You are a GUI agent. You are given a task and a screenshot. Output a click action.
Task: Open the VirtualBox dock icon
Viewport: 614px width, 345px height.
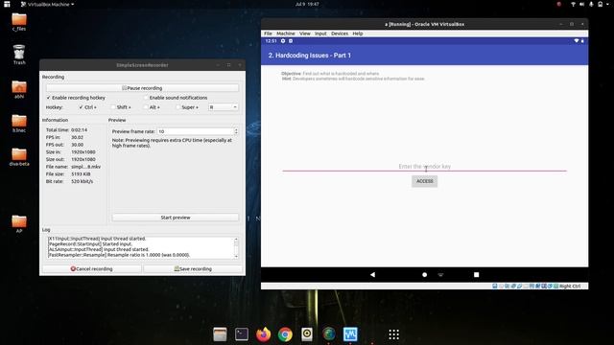(x=350, y=334)
